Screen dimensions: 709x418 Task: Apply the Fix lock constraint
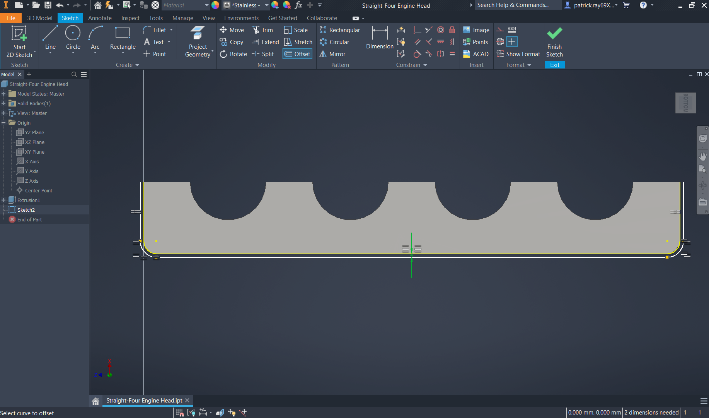coord(452,30)
